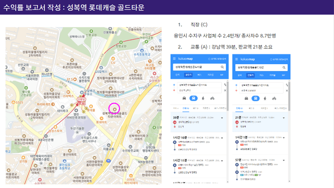Switch to 지하철 tab in 21분 panel header
Screen dimensions: 334x188
click(x=272, y=75)
